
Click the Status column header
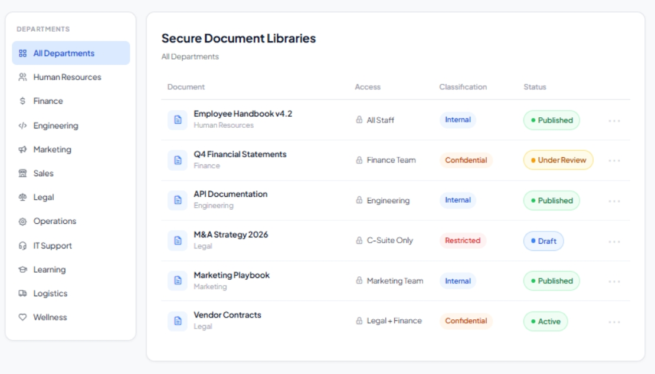535,87
